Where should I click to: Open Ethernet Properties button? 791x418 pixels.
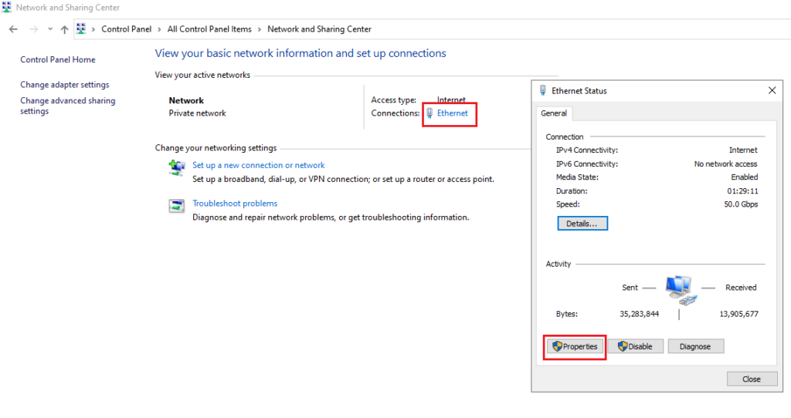click(575, 346)
